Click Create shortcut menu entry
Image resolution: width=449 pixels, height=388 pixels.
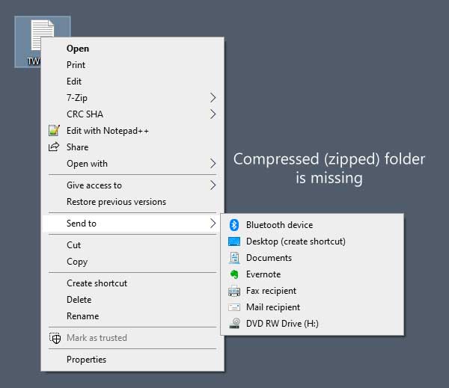pyautogui.click(x=97, y=283)
